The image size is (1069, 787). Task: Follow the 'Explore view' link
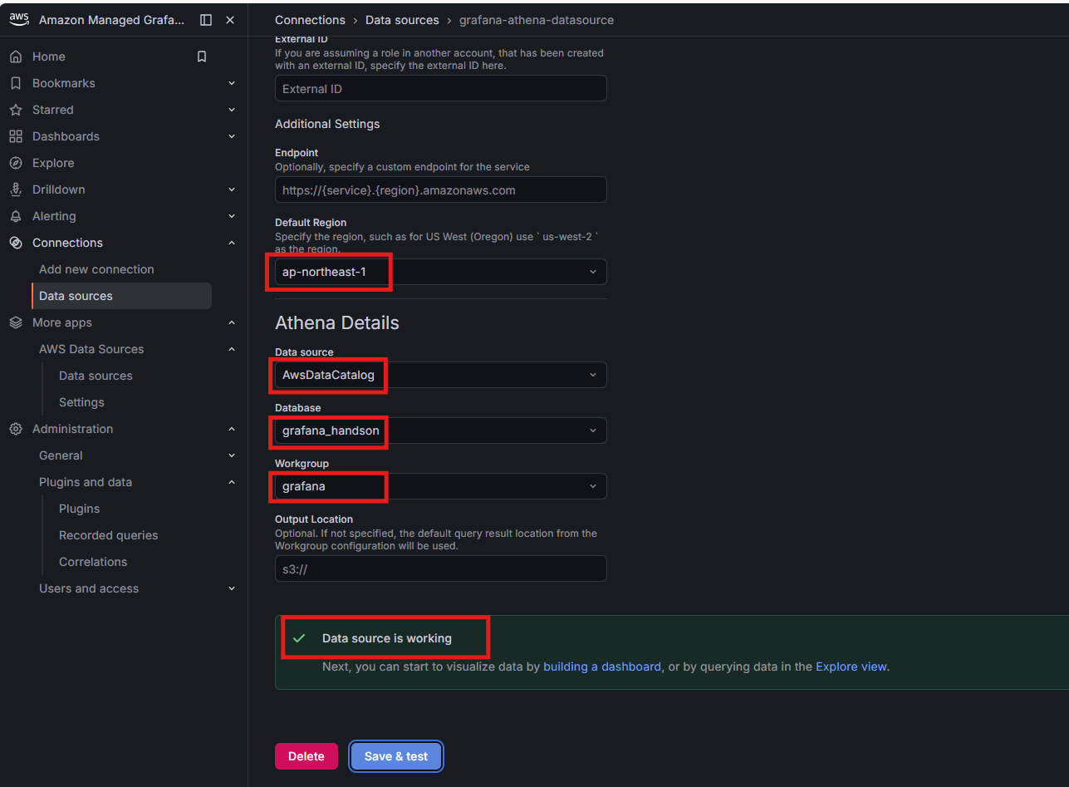pos(851,666)
